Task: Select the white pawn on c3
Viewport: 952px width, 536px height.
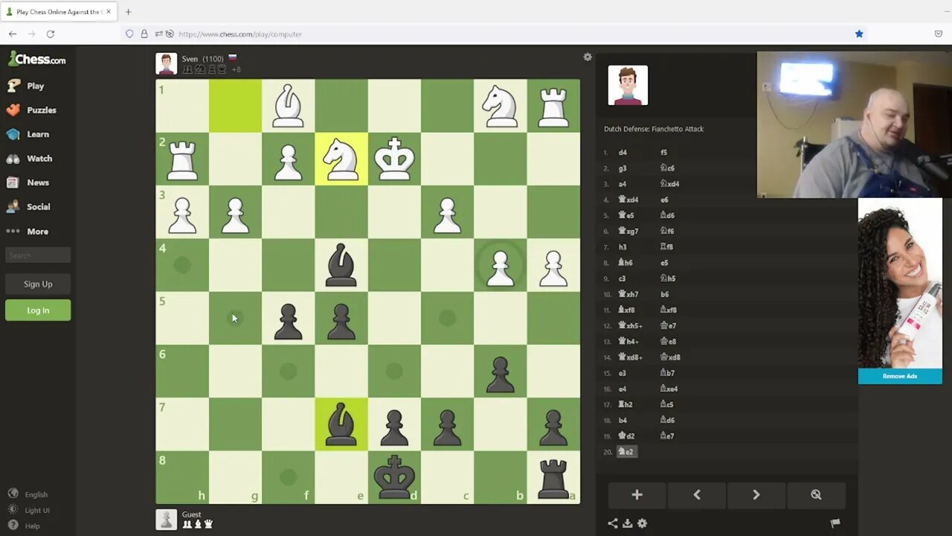Action: 447,212
